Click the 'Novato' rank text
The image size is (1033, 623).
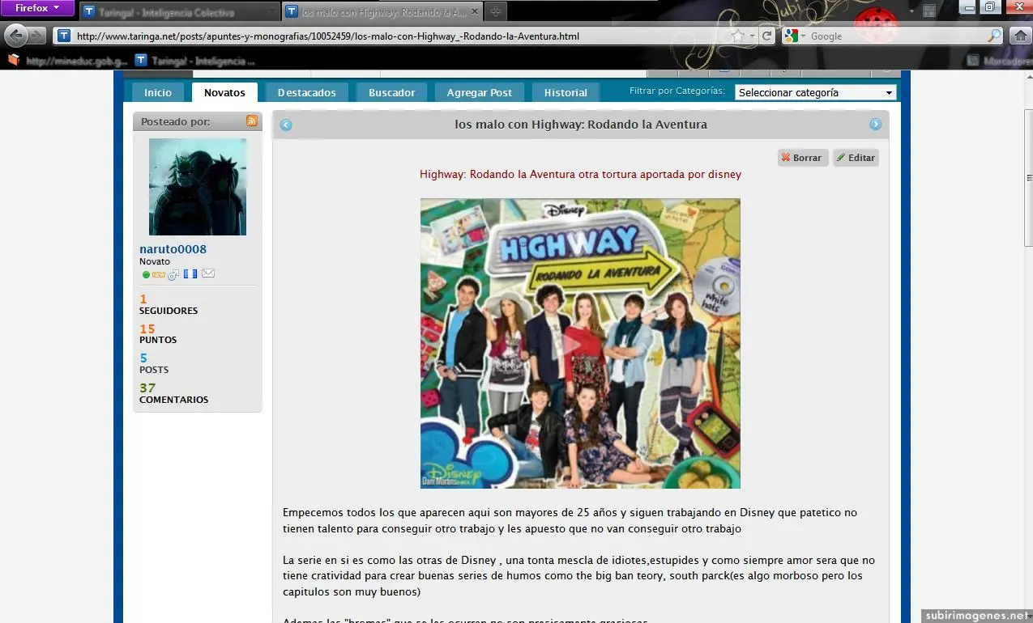155,261
